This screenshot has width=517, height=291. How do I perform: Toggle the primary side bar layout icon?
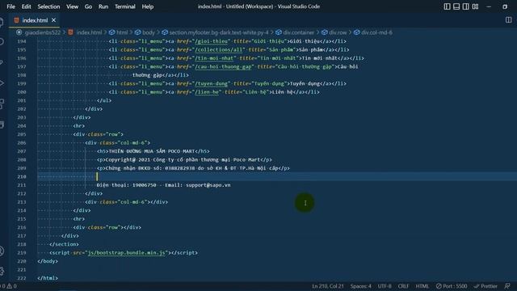coord(447,6)
